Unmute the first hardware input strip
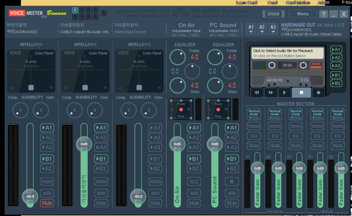Screen dimensions: 352x216 [47, 203]
